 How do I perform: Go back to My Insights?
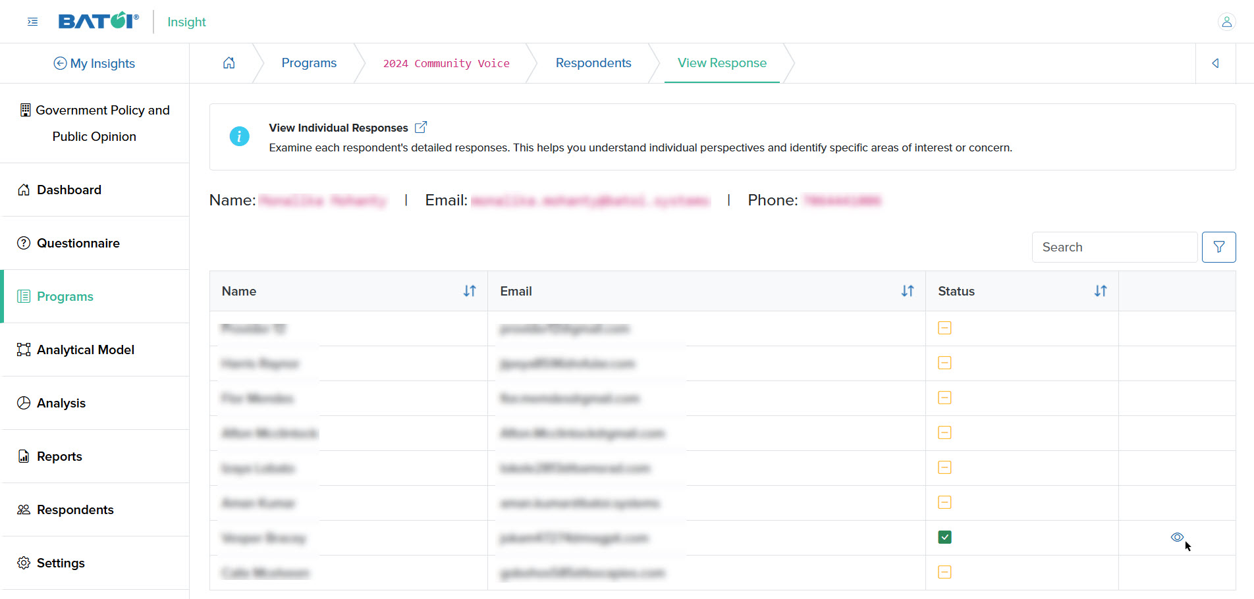94,63
